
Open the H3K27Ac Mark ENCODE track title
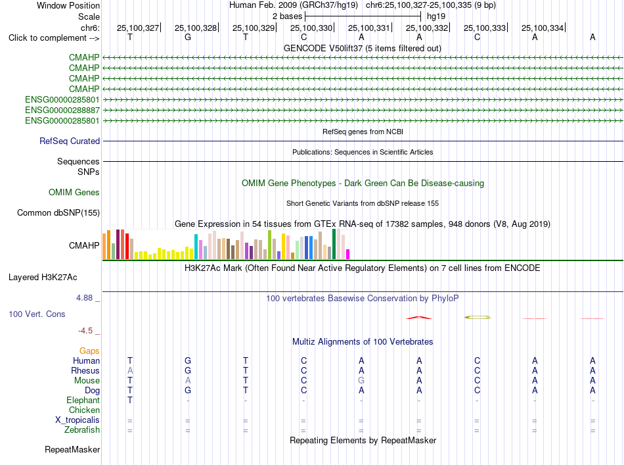363,268
